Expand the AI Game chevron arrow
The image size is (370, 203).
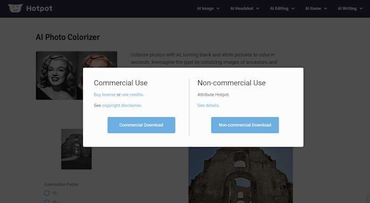pyautogui.click(x=325, y=9)
